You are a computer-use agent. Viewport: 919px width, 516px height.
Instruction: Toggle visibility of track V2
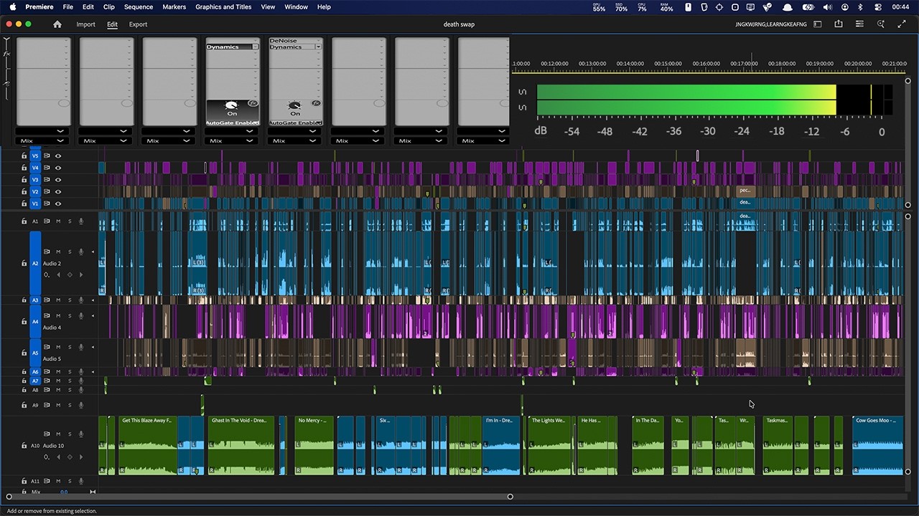pos(58,192)
